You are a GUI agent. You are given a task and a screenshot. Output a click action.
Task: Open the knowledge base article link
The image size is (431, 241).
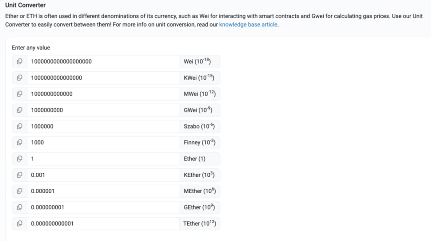(248, 24)
